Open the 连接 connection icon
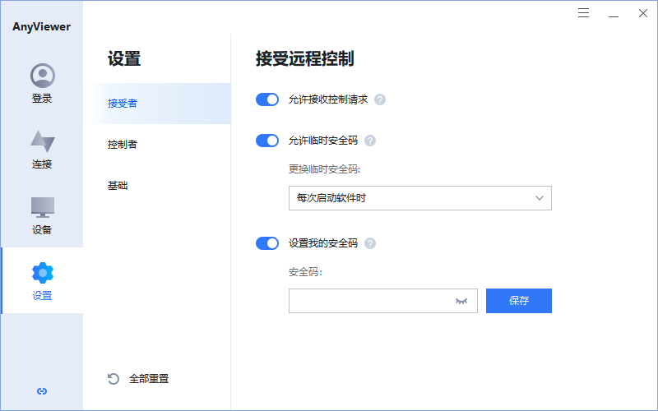 coord(42,141)
